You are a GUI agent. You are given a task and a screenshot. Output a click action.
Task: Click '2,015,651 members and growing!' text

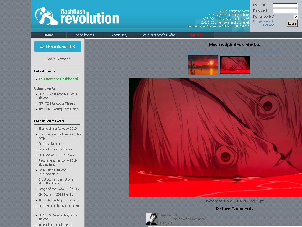point(225,22)
